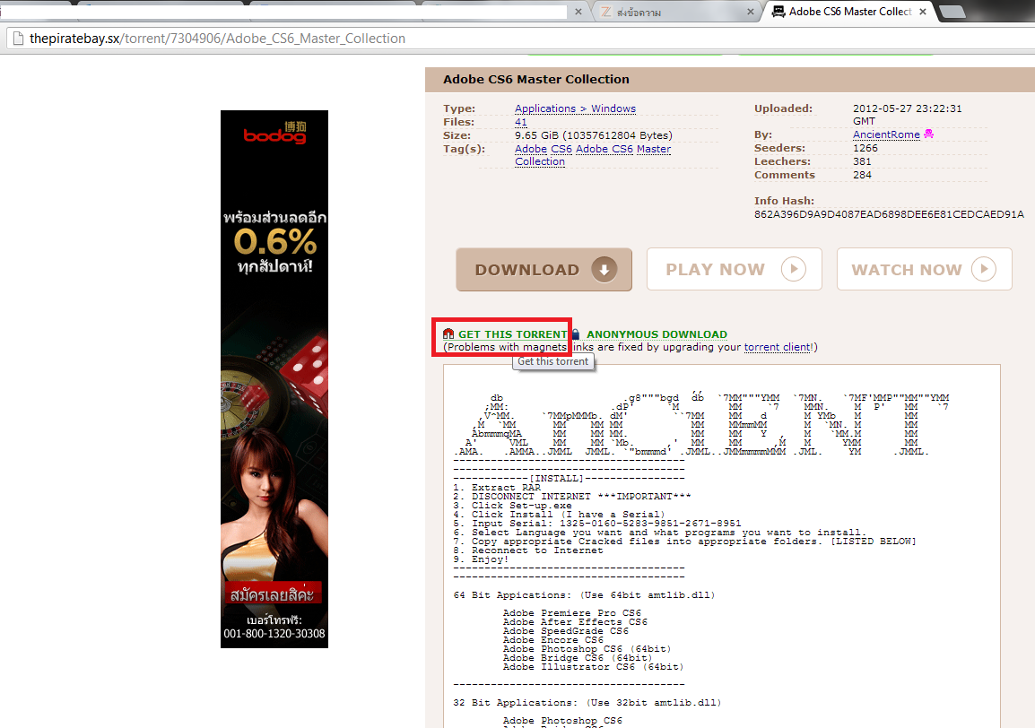This screenshot has width=1035, height=728.
Task: Open a new tab with the tab-strip button
Action: pos(952,12)
